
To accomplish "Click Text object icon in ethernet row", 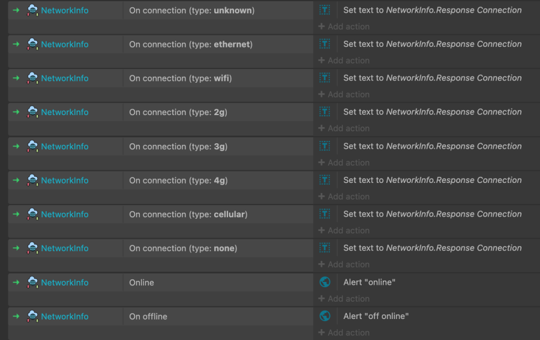I will coord(325,44).
